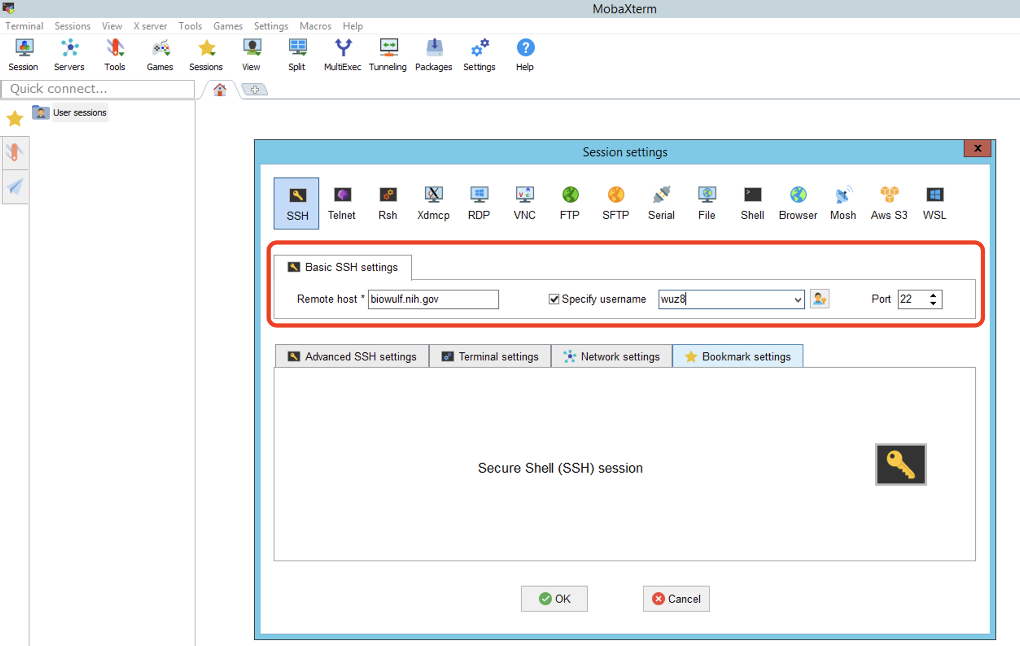The height and width of the screenshot is (646, 1020).
Task: Uncheck the Specify username checkbox
Action: [x=554, y=299]
